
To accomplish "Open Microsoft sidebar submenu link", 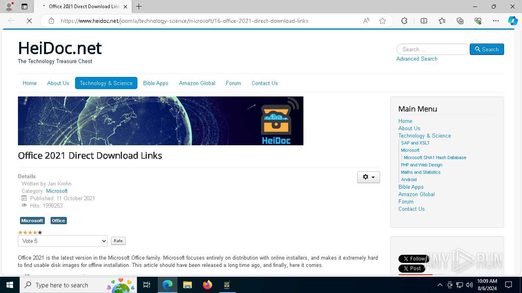I will [410, 150].
